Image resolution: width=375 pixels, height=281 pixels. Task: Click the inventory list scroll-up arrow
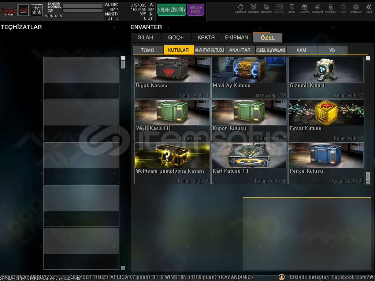tap(368, 58)
